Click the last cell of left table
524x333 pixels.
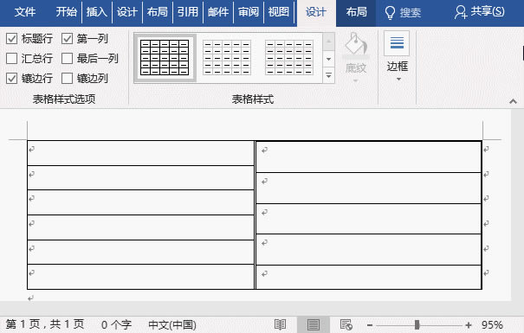pos(140,277)
